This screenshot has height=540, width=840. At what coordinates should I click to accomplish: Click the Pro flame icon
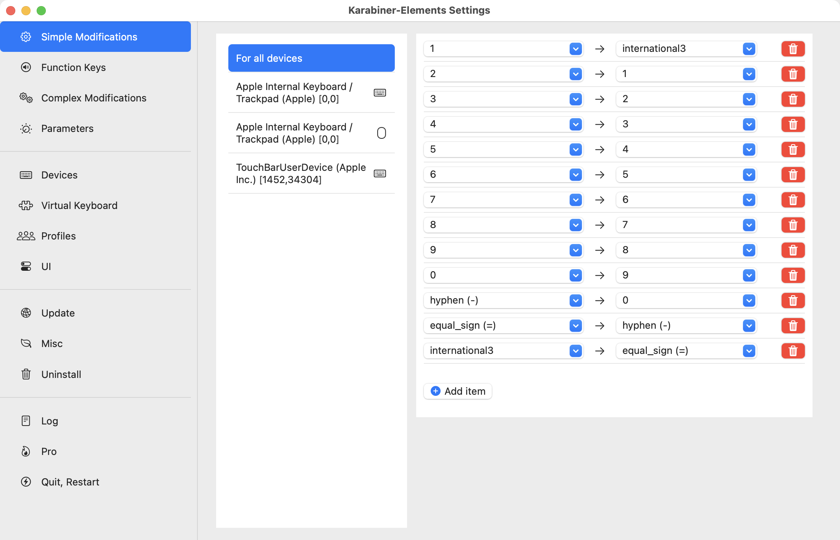point(26,452)
